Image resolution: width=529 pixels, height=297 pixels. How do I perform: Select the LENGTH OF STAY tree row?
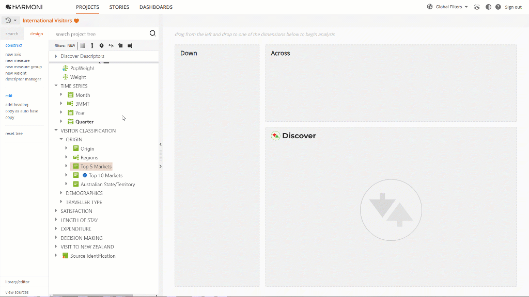click(x=79, y=220)
